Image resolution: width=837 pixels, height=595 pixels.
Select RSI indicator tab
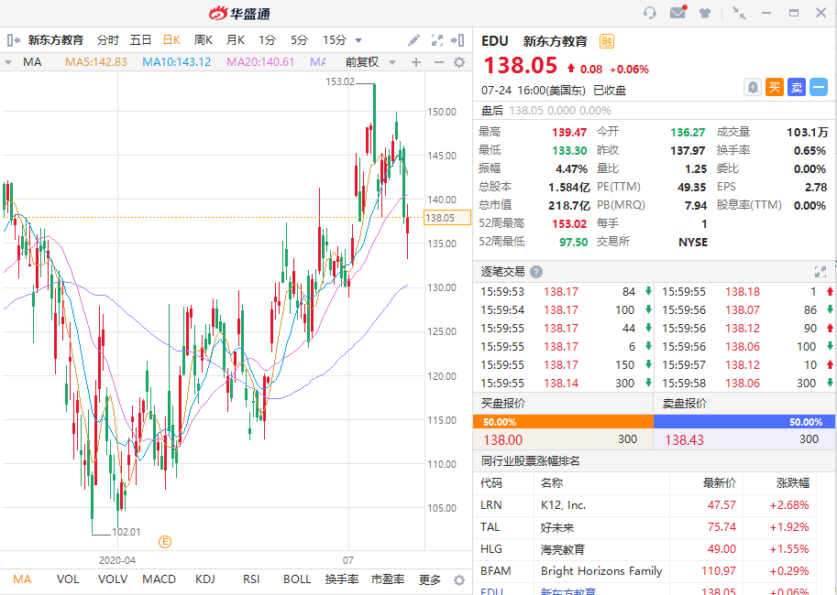click(251, 579)
